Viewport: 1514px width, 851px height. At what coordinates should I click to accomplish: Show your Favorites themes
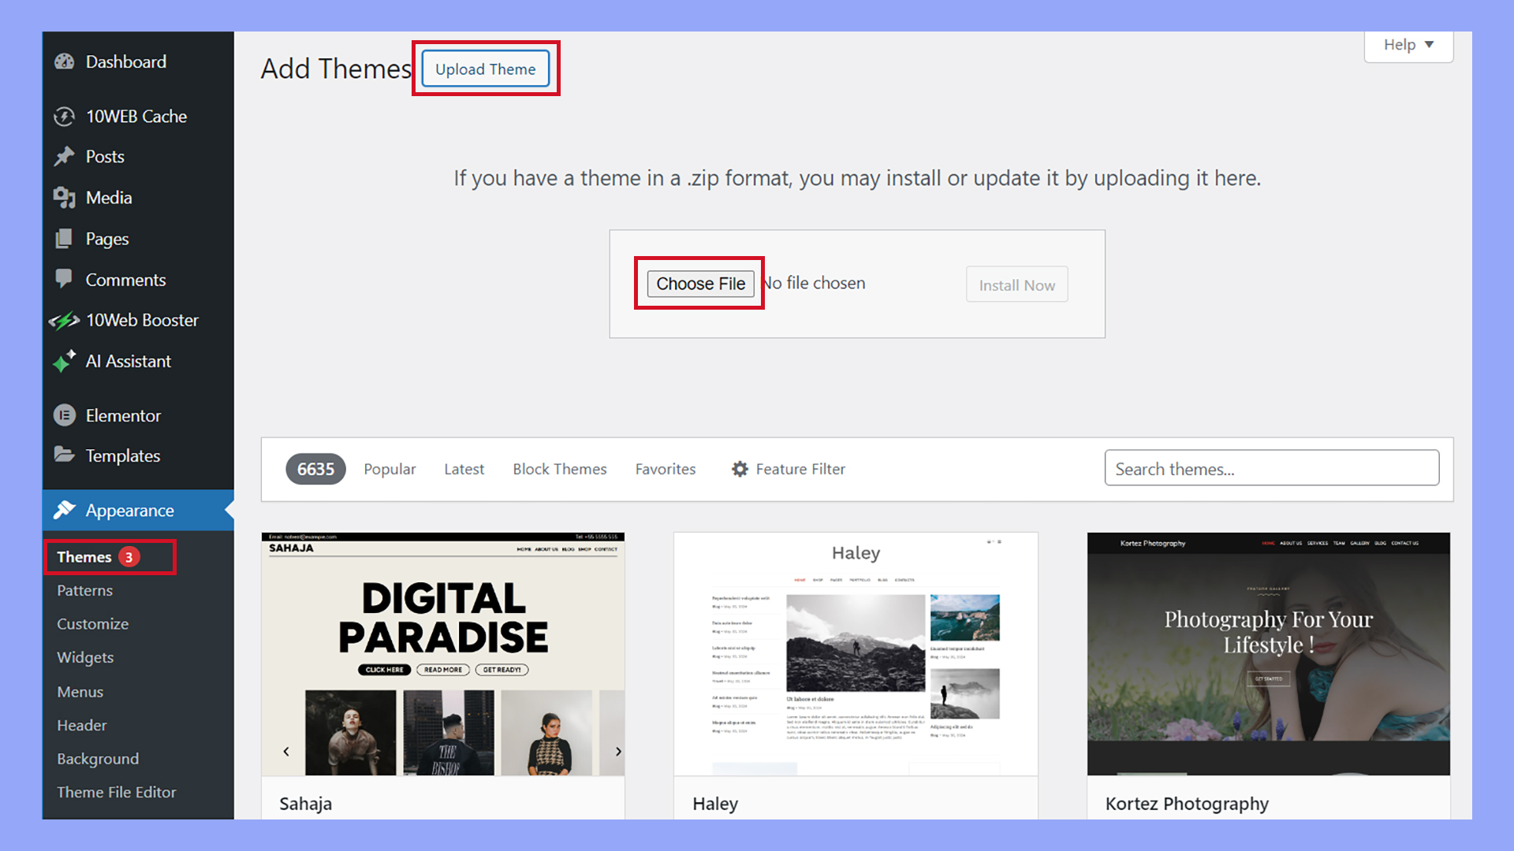tap(665, 469)
